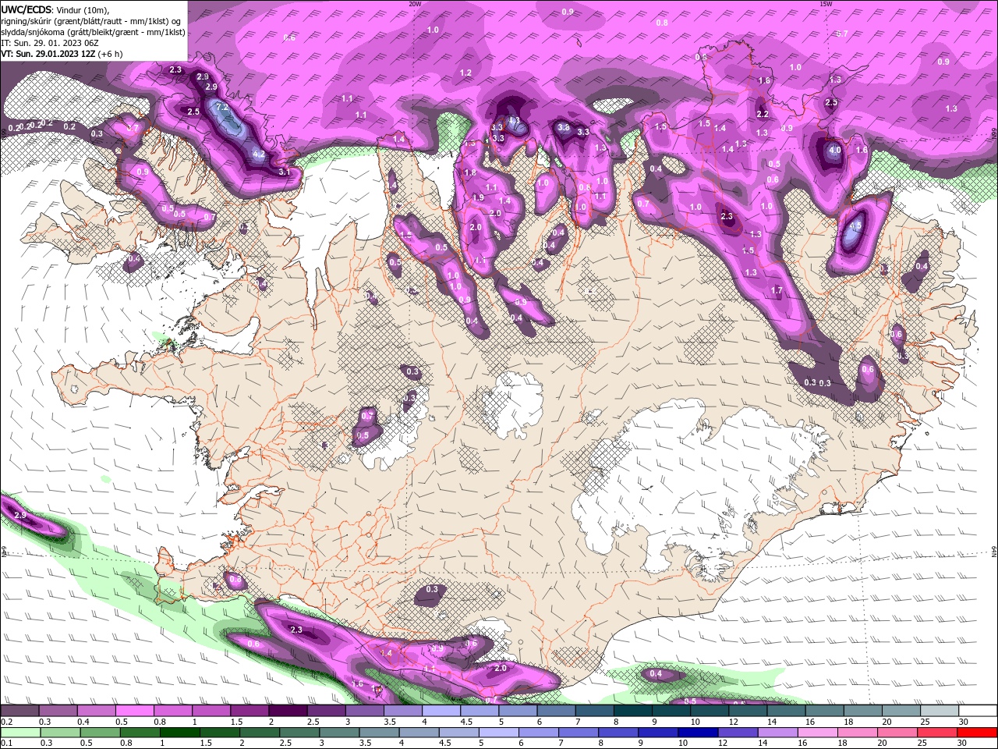Click the 0.4 label under the top legend row
998x749 pixels.
point(83,722)
